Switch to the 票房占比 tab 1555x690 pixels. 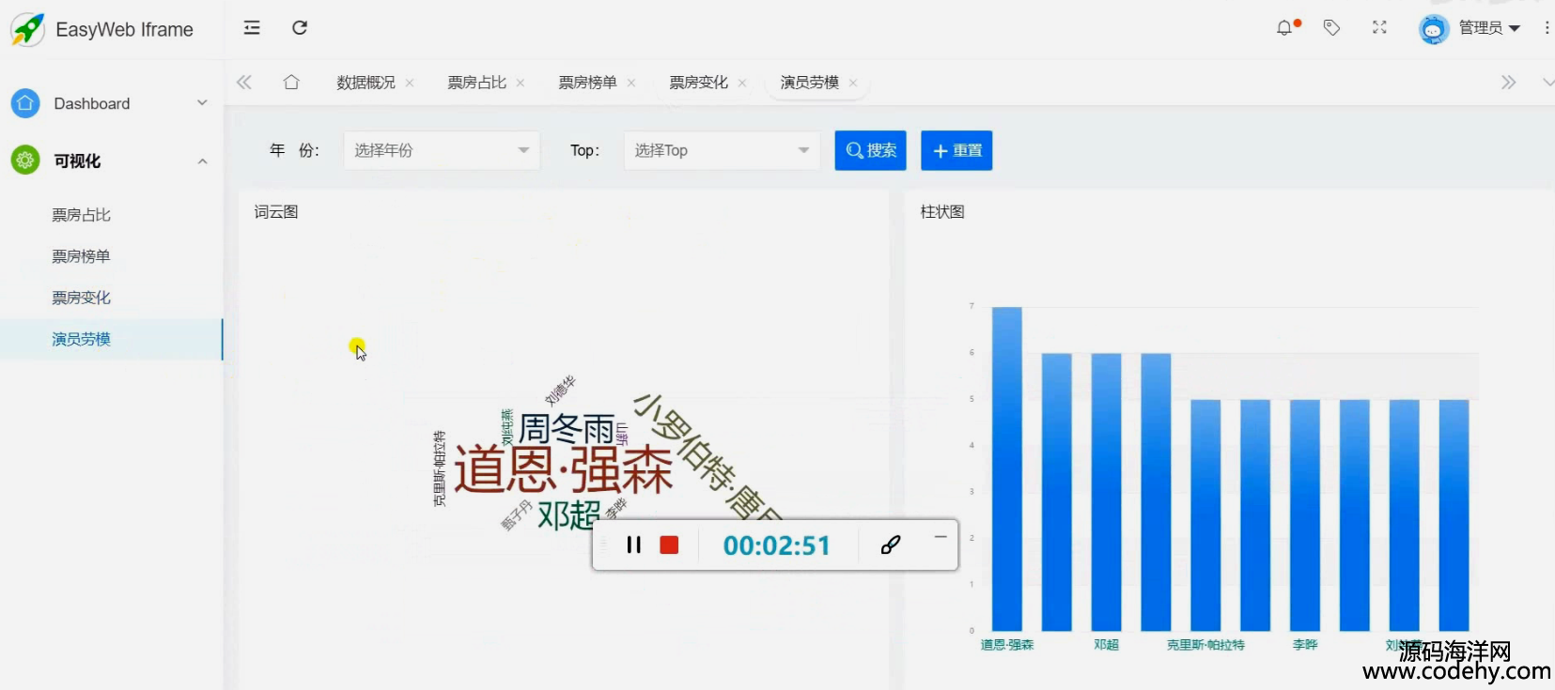click(476, 83)
